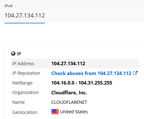Click the IPv4 breadcrumb link
Image resolution: width=144 pixels, height=119 pixels.
pos(9,6)
